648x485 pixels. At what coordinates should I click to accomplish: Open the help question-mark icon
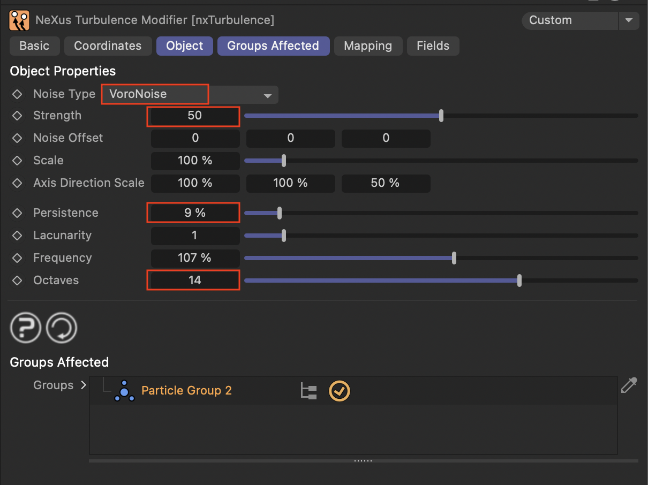pos(26,328)
